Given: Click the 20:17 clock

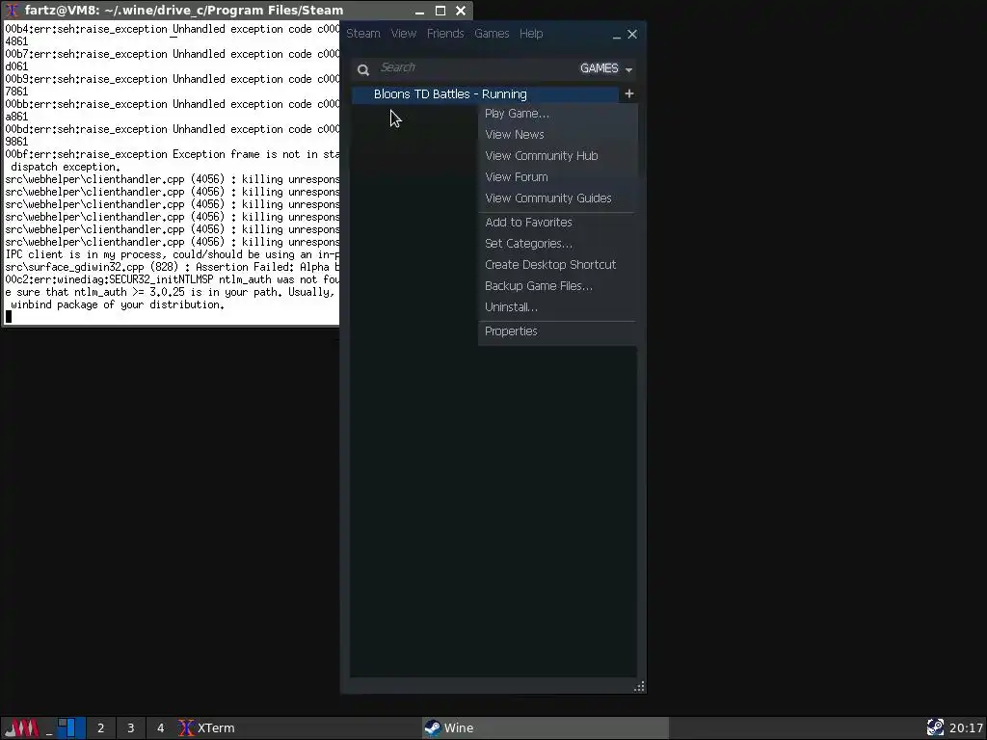Looking at the screenshot, I should [966, 728].
